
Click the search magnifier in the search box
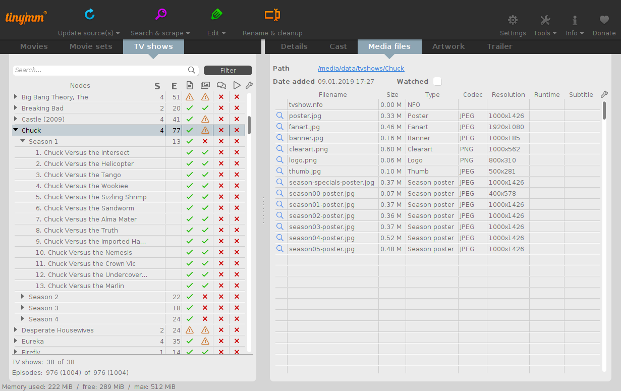pos(192,70)
